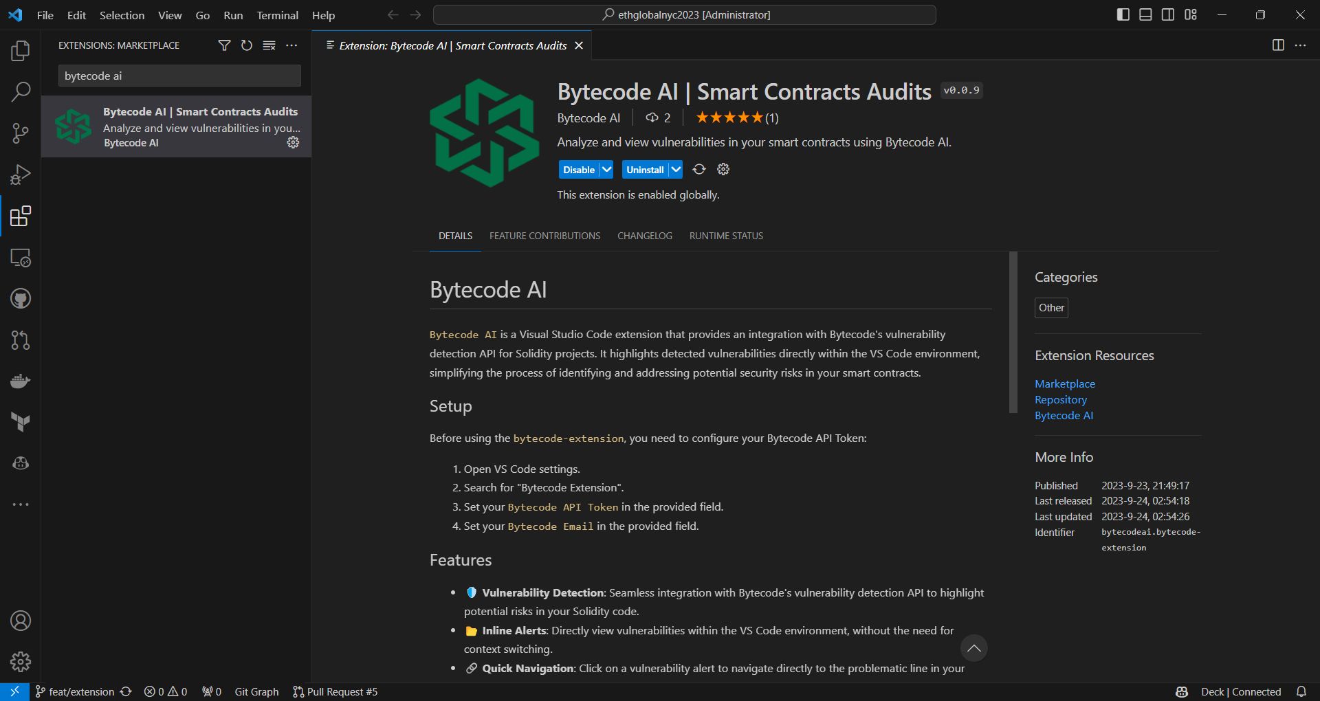The height and width of the screenshot is (701, 1320).
Task: Select the Details tab
Action: pyautogui.click(x=455, y=236)
